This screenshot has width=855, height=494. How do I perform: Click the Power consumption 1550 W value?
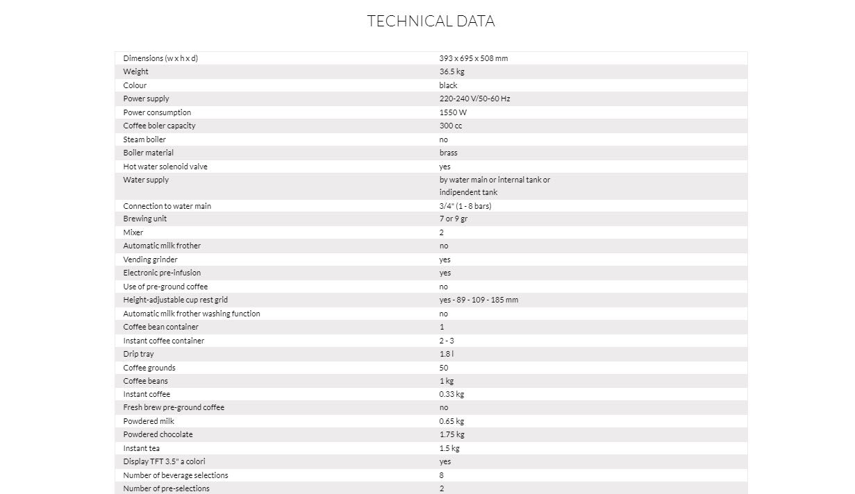point(453,112)
